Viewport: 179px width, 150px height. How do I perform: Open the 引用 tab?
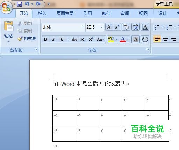pos(88,14)
